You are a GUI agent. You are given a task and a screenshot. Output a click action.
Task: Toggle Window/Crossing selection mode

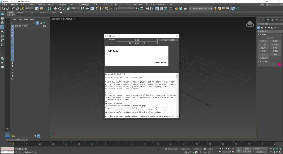50,8
